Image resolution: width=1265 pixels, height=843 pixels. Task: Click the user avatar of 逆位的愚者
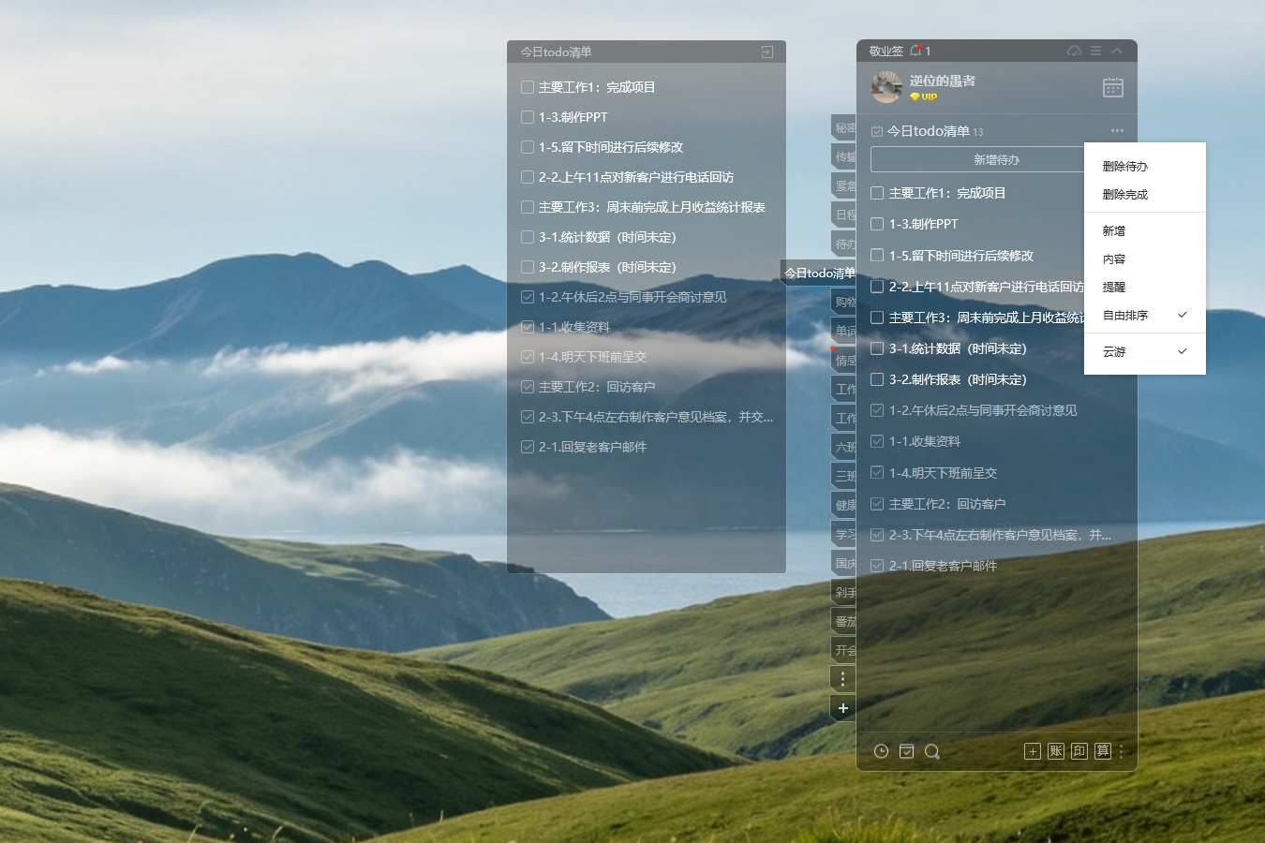click(886, 87)
